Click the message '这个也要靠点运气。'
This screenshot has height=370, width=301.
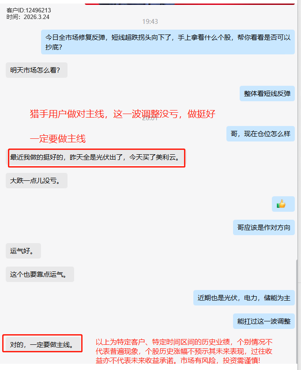coord(40,274)
